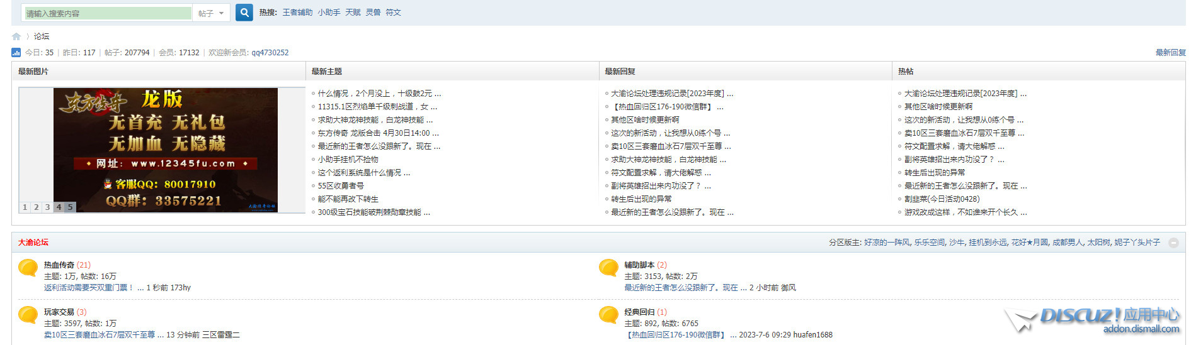Open thread 300级宝石技能破荆棘勋章技能

(374, 212)
